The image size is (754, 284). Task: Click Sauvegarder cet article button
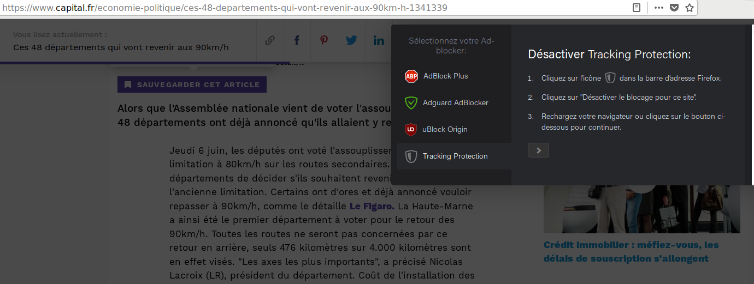tap(192, 84)
